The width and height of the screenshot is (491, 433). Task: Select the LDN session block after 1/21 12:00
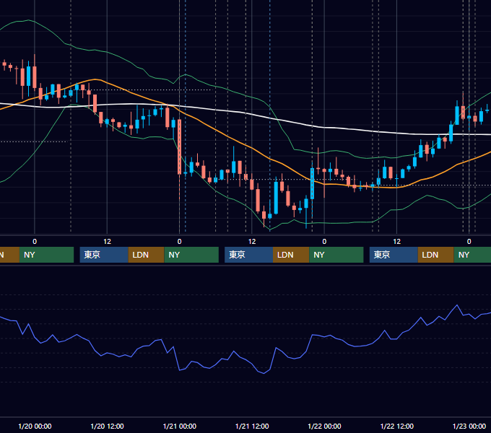tap(291, 255)
